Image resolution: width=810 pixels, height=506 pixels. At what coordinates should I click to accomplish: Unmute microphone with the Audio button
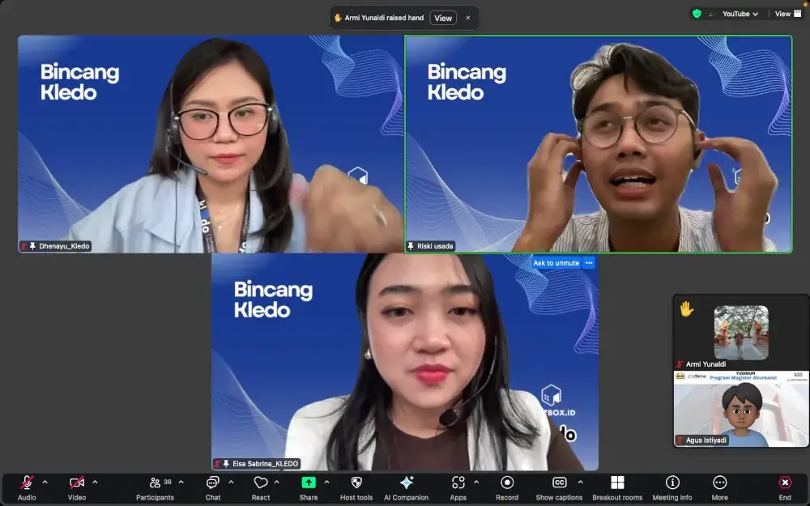pyautogui.click(x=27, y=488)
